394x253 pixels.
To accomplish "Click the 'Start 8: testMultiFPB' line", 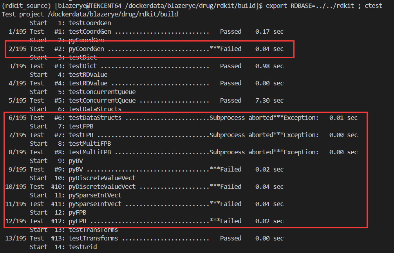I will (70, 143).
